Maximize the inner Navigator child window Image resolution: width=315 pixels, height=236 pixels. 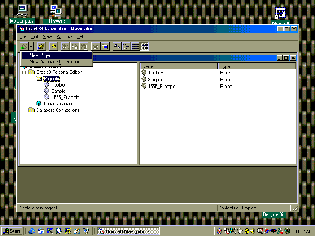click(286, 58)
